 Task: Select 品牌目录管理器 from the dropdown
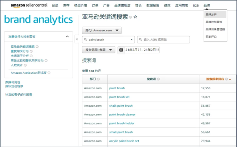215,29
